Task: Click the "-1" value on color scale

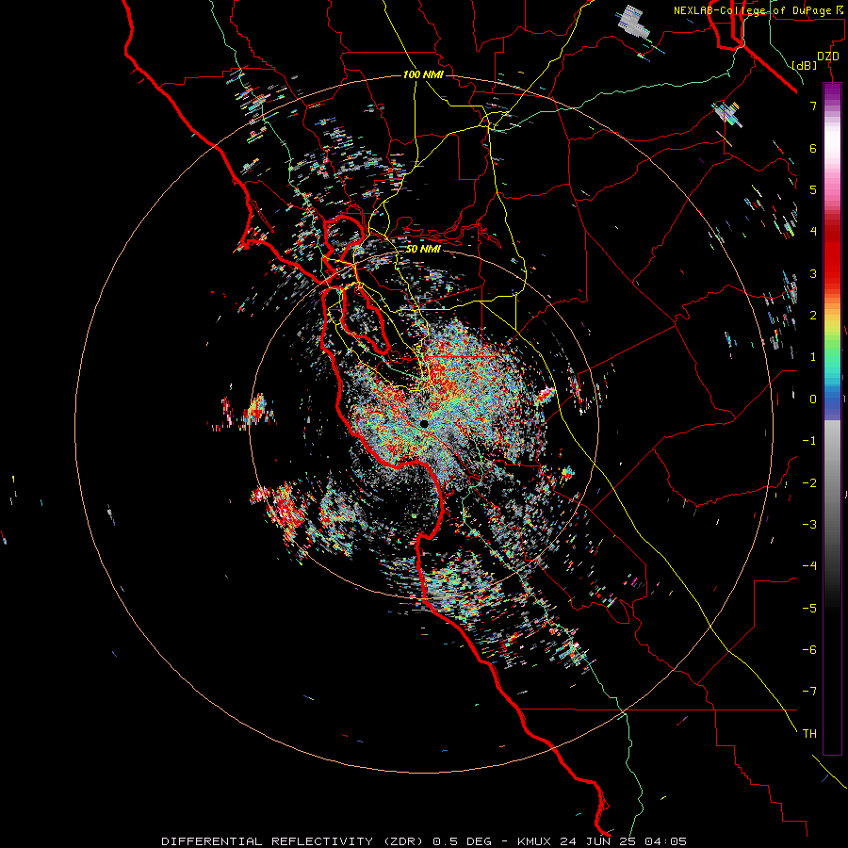Action: (809, 441)
